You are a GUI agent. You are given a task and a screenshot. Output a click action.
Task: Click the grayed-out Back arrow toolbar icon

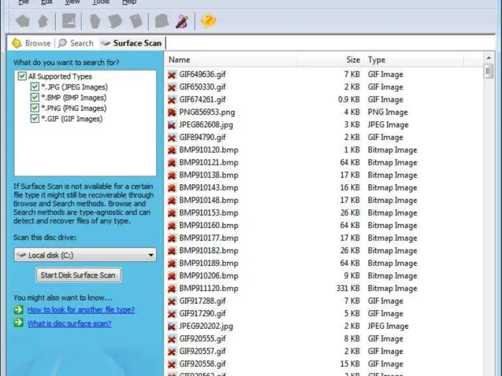coord(23,21)
